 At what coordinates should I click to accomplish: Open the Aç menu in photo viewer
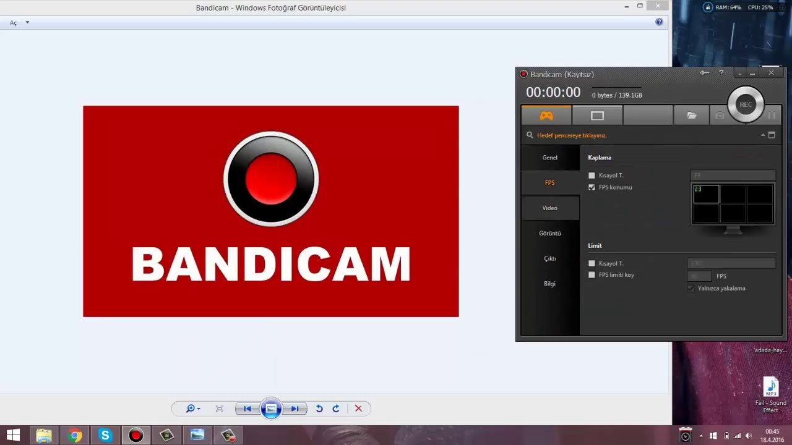point(13,23)
